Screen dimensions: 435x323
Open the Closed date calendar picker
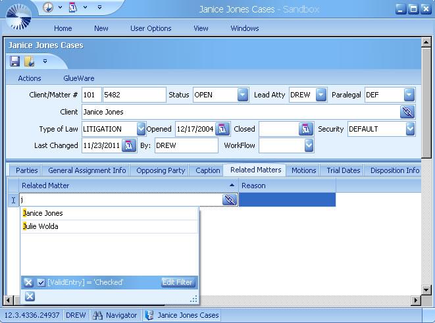pos(306,129)
